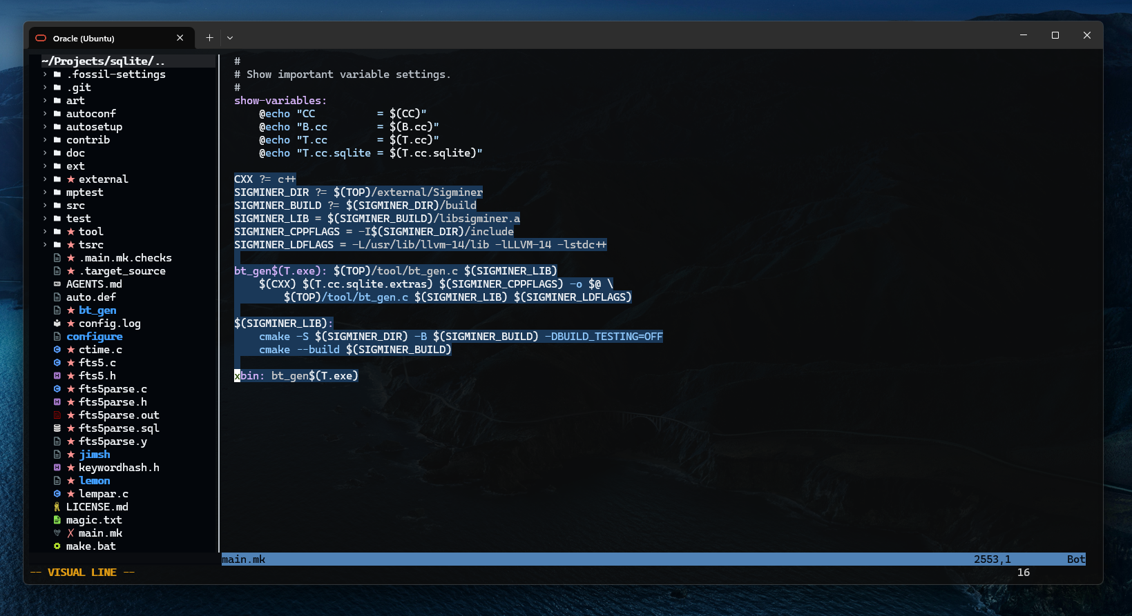Click the make.bat gear icon
The width and height of the screenshot is (1132, 616).
tap(57, 546)
